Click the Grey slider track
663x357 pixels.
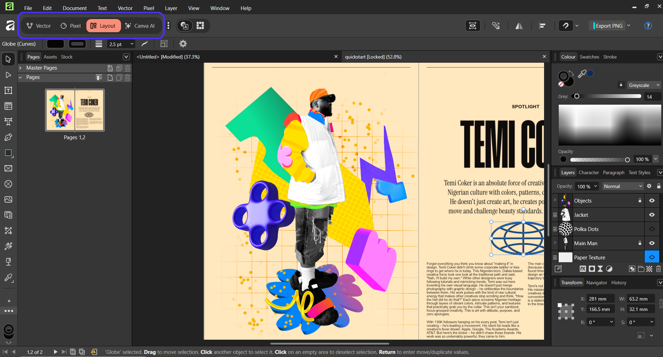coord(609,96)
